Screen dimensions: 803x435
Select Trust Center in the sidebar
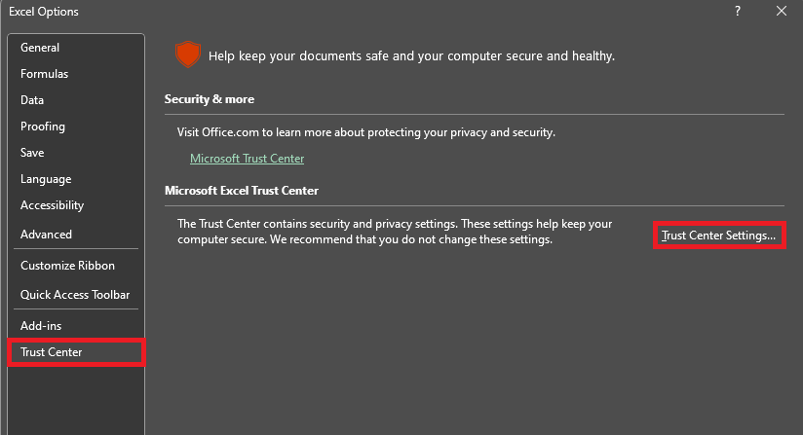click(52, 352)
